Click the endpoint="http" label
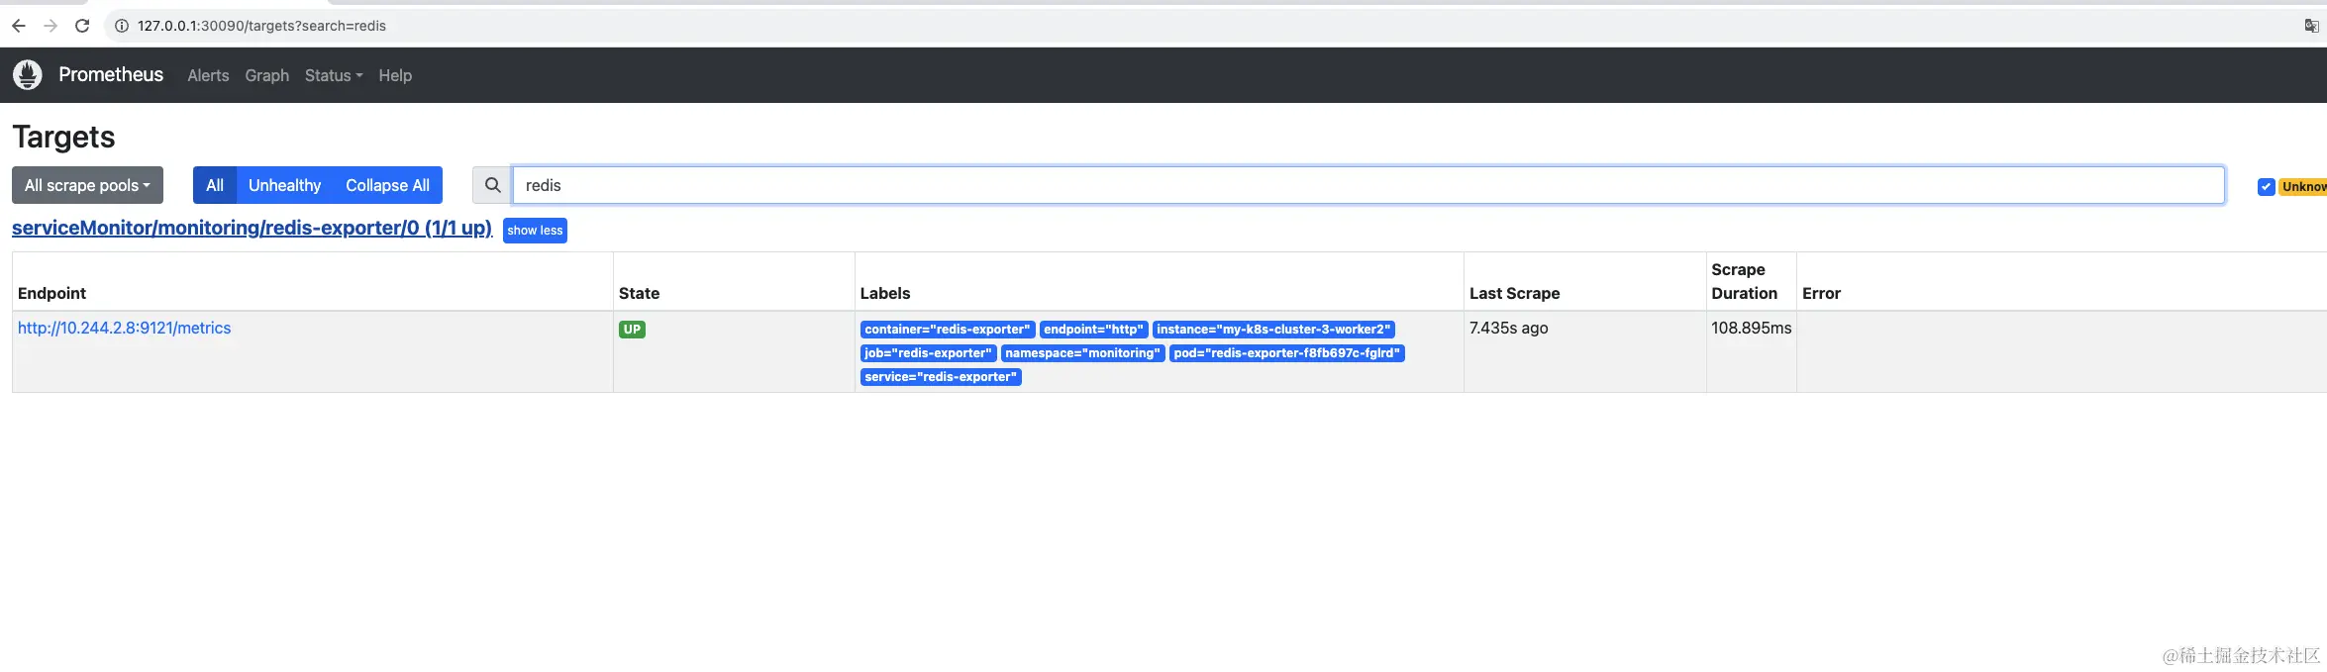This screenshot has height=672, width=2327. (1093, 330)
